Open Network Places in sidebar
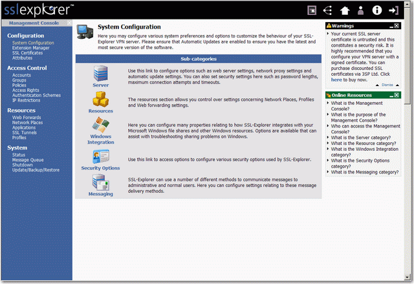This screenshot has height=284, width=414. click(27, 122)
